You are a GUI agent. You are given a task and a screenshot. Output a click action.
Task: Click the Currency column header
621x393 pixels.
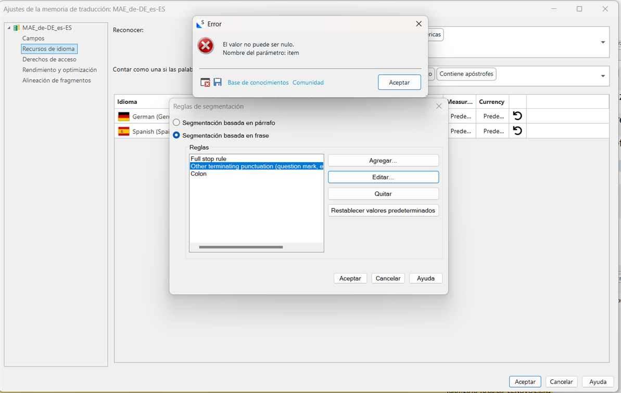[491, 101]
